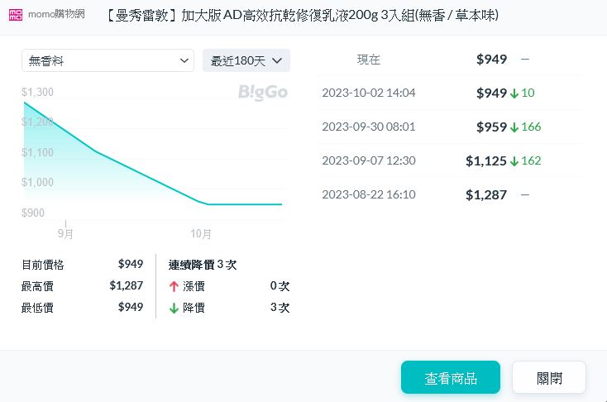Click the product title text at top
Image resolution: width=607 pixels, height=402 pixels.
302,16
